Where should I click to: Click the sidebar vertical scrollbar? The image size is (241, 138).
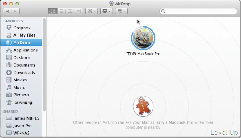pos(44,64)
